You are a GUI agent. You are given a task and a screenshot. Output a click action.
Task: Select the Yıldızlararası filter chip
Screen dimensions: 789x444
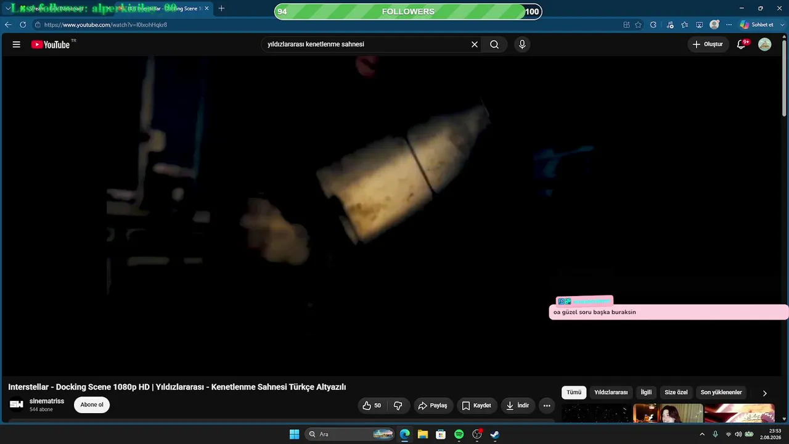(x=611, y=393)
